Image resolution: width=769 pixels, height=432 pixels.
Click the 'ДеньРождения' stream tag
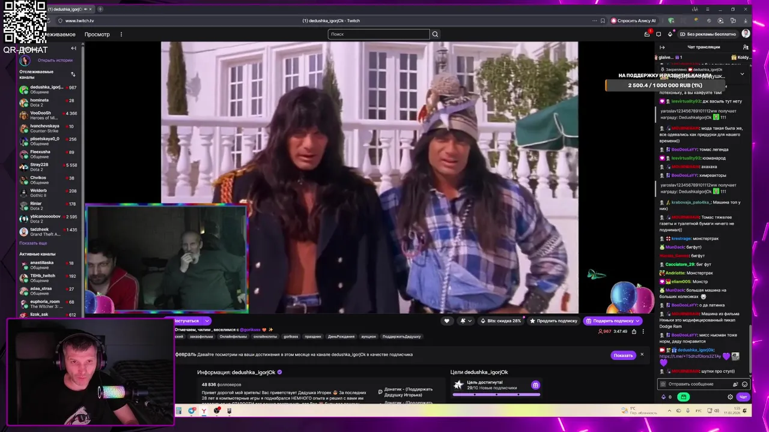(x=341, y=337)
